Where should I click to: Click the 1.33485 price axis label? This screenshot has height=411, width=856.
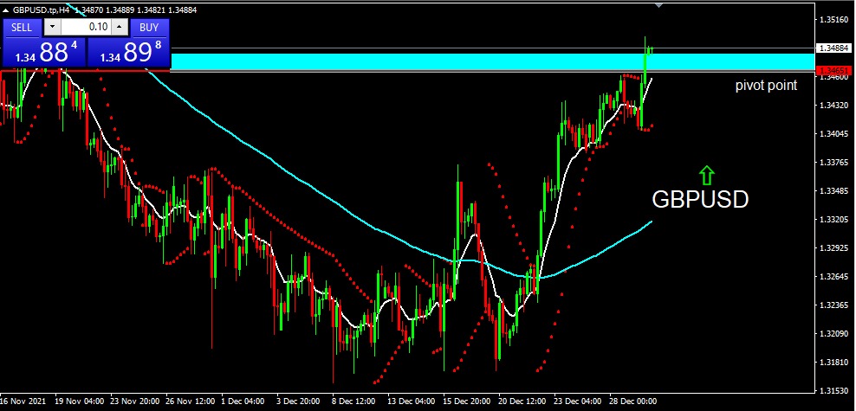point(833,191)
